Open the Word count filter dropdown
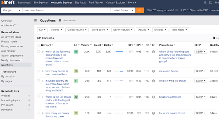Image resolution: width=219 pixels, height=119 pixels. [x=100, y=30]
